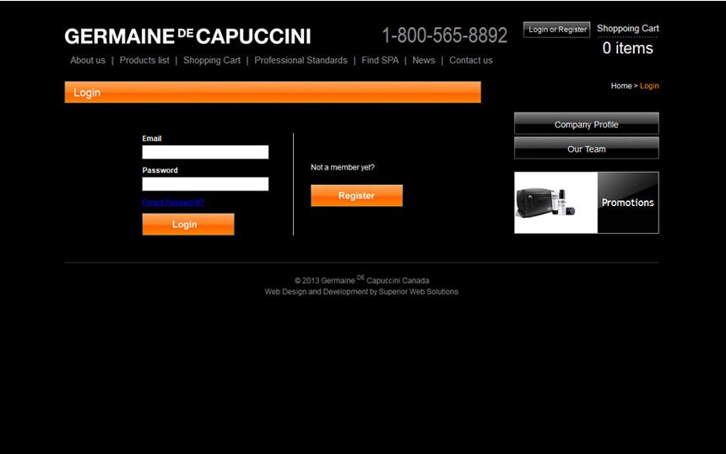Go to Products list page

[x=144, y=60]
